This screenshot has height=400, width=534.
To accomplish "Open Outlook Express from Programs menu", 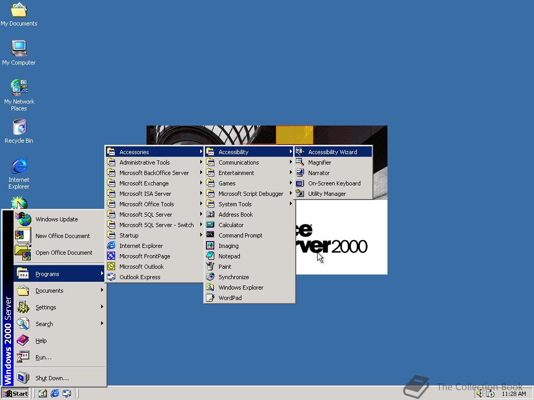I will pyautogui.click(x=154, y=277).
